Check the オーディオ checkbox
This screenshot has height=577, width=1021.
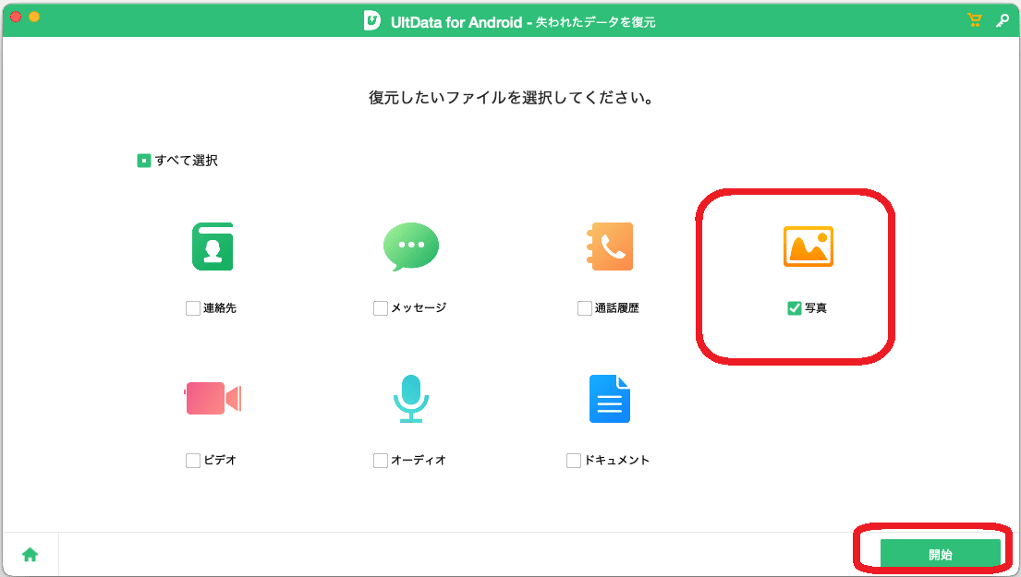381,461
